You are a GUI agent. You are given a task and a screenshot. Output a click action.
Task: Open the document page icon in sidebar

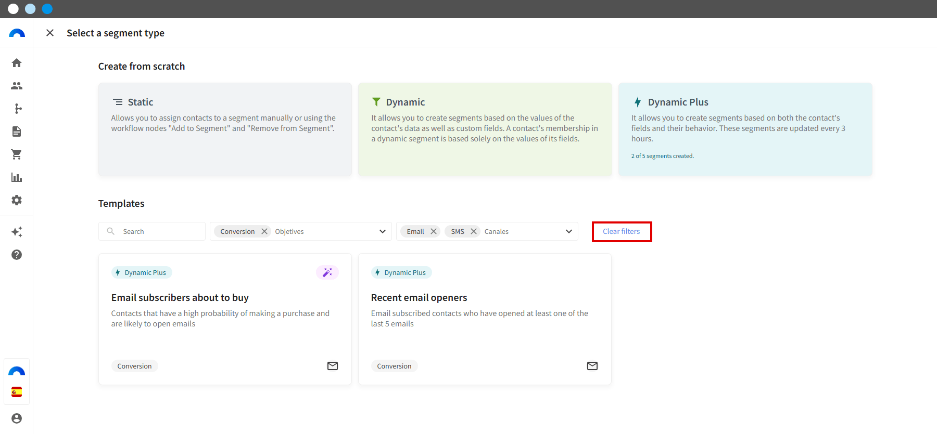click(17, 131)
